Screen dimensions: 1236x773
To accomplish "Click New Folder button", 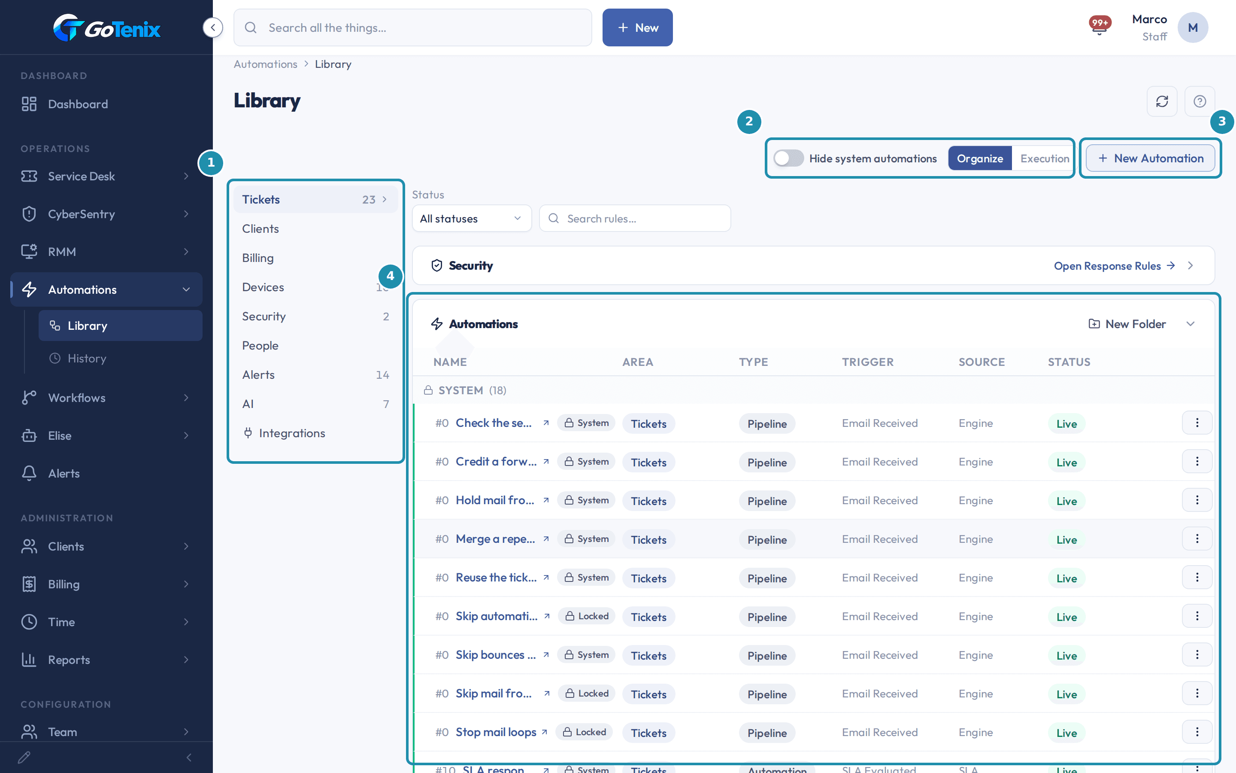I will tap(1127, 324).
